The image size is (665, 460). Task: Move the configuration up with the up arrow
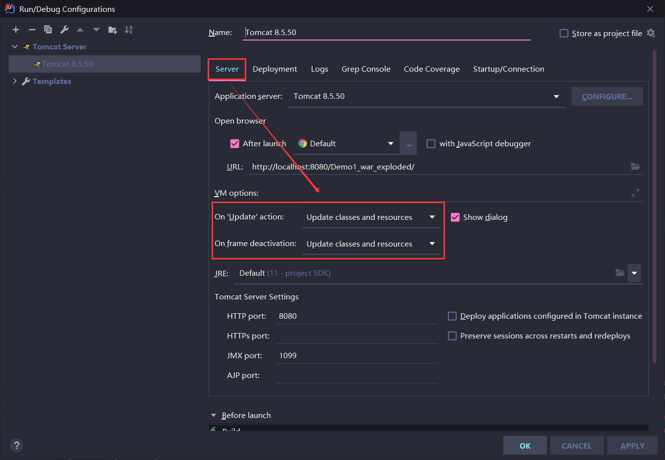[80, 30]
